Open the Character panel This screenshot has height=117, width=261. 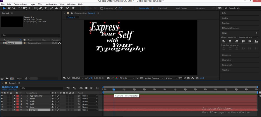(227, 60)
